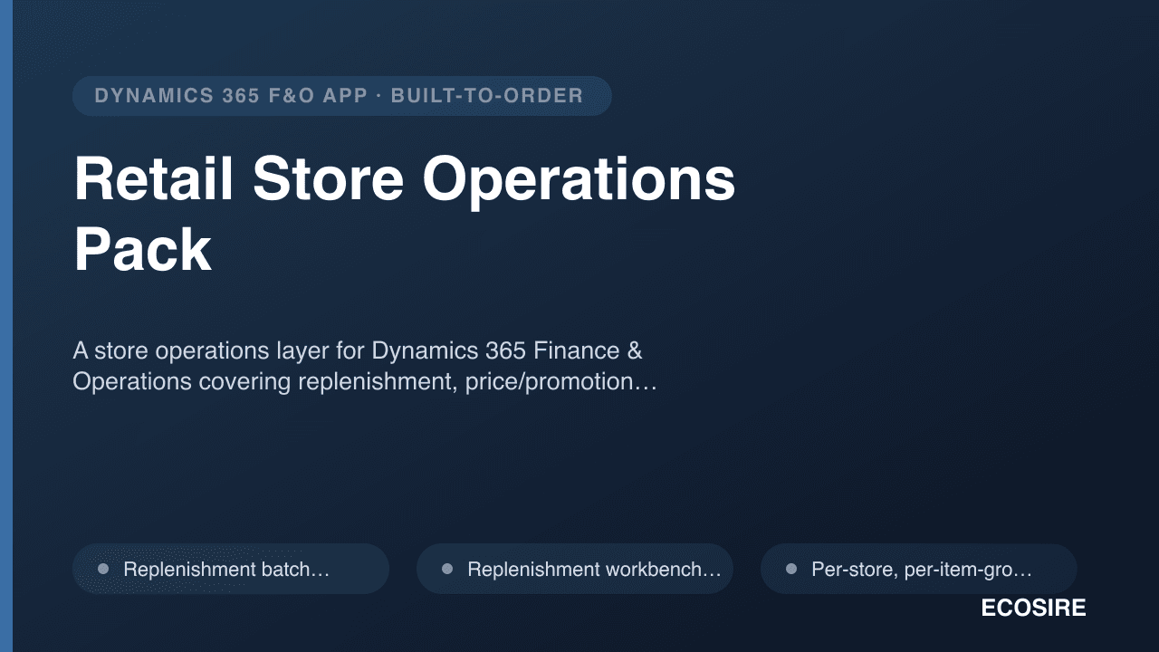Open the Replenishment workbench… pill

click(575, 569)
